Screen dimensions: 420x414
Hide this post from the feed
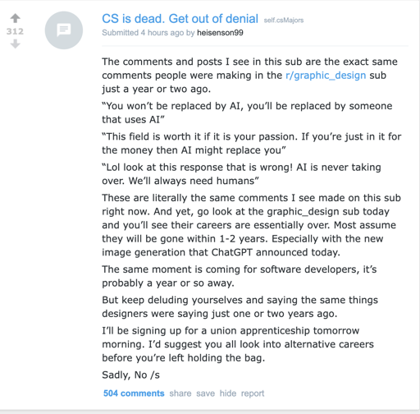coord(228,393)
